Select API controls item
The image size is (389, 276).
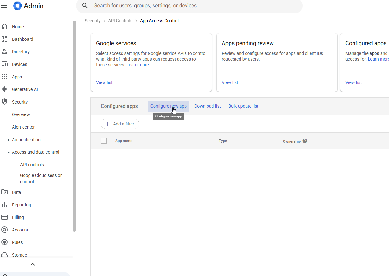tap(32, 165)
